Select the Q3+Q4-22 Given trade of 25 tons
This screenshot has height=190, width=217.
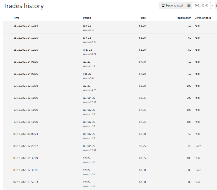[110, 148]
